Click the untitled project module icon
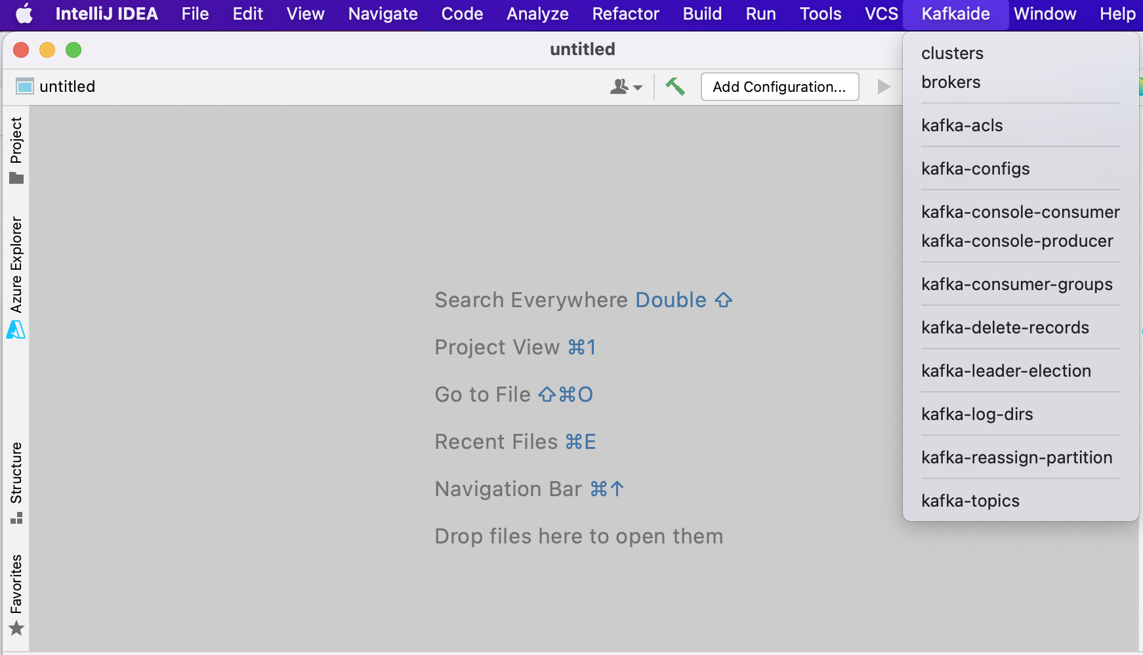This screenshot has height=655, width=1143. coord(25,86)
